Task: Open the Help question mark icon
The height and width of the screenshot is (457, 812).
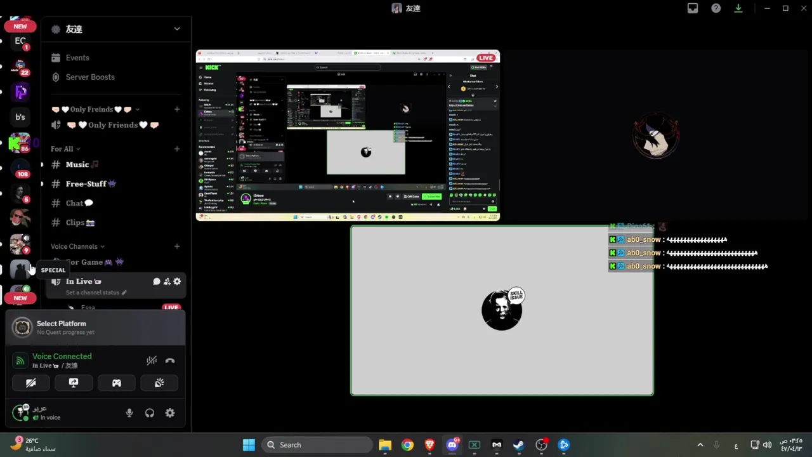Action: [x=716, y=8]
